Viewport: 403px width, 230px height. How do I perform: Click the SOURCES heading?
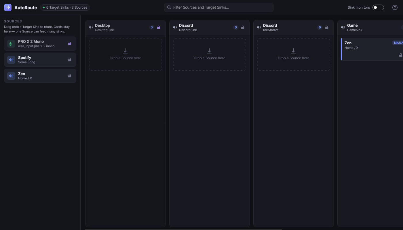click(13, 21)
